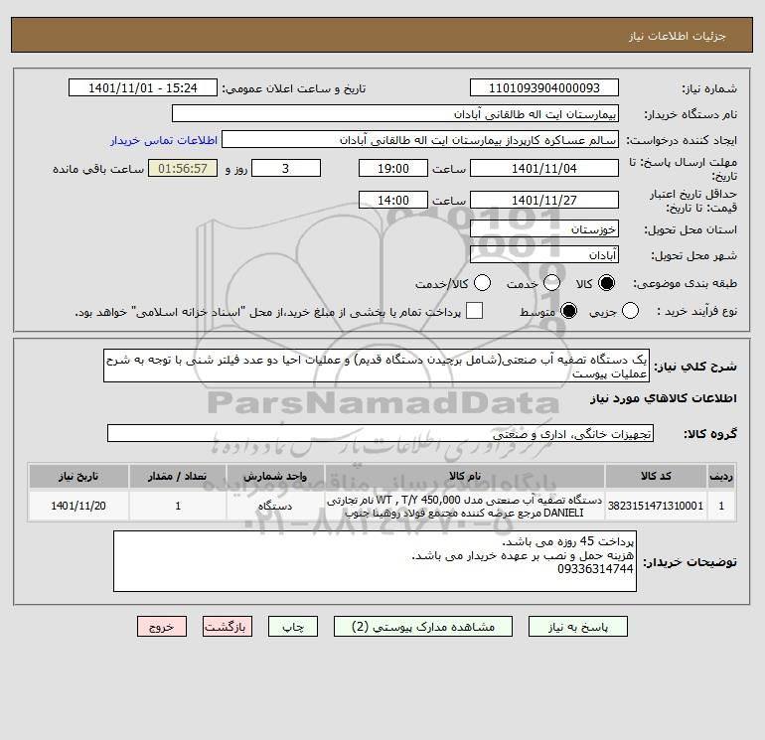Click the buyer name field 'بیمارستان ایت اله طالقانی آبادان'
The width and height of the screenshot is (765, 740).
395,113
